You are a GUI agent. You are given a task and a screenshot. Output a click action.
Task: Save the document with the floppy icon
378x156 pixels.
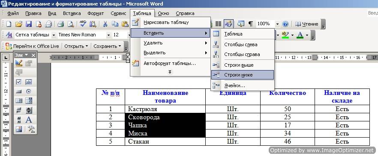click(29, 24)
